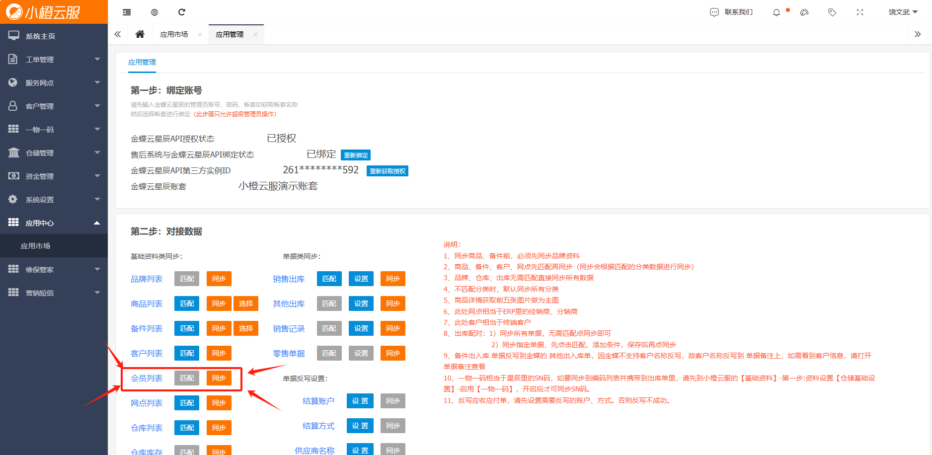Click 选择 for 备件列表
This screenshot has height=455, width=932.
coord(246,328)
